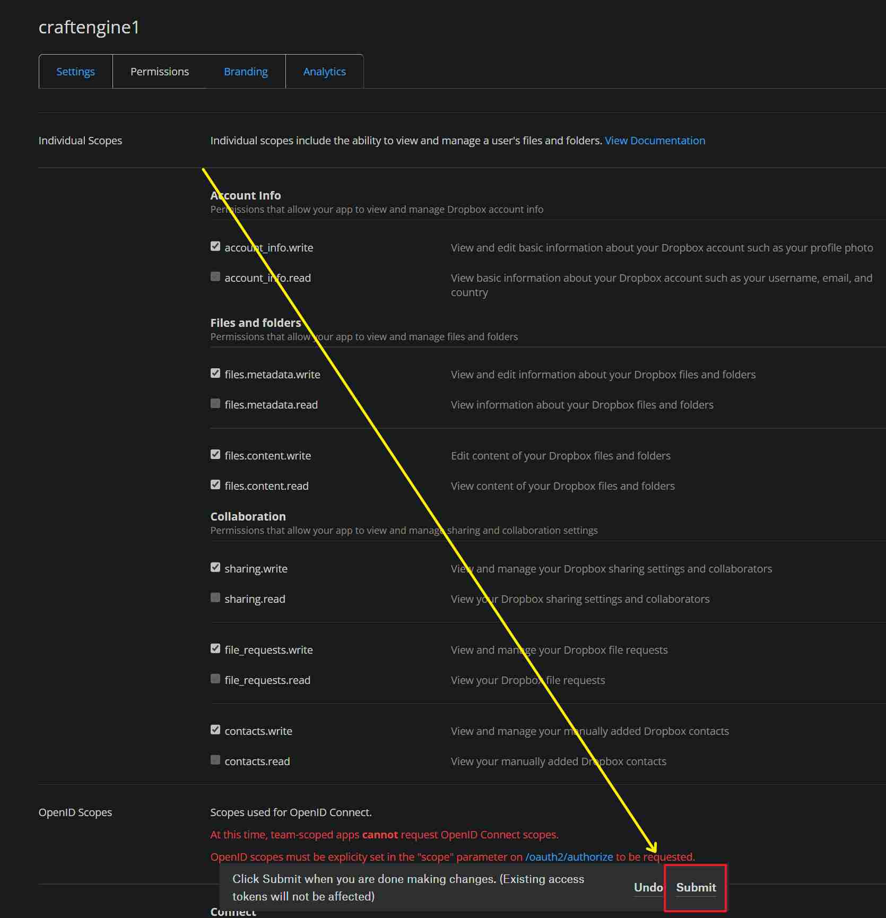The width and height of the screenshot is (886, 918).
Task: Open the Branding tab
Action: 246,72
